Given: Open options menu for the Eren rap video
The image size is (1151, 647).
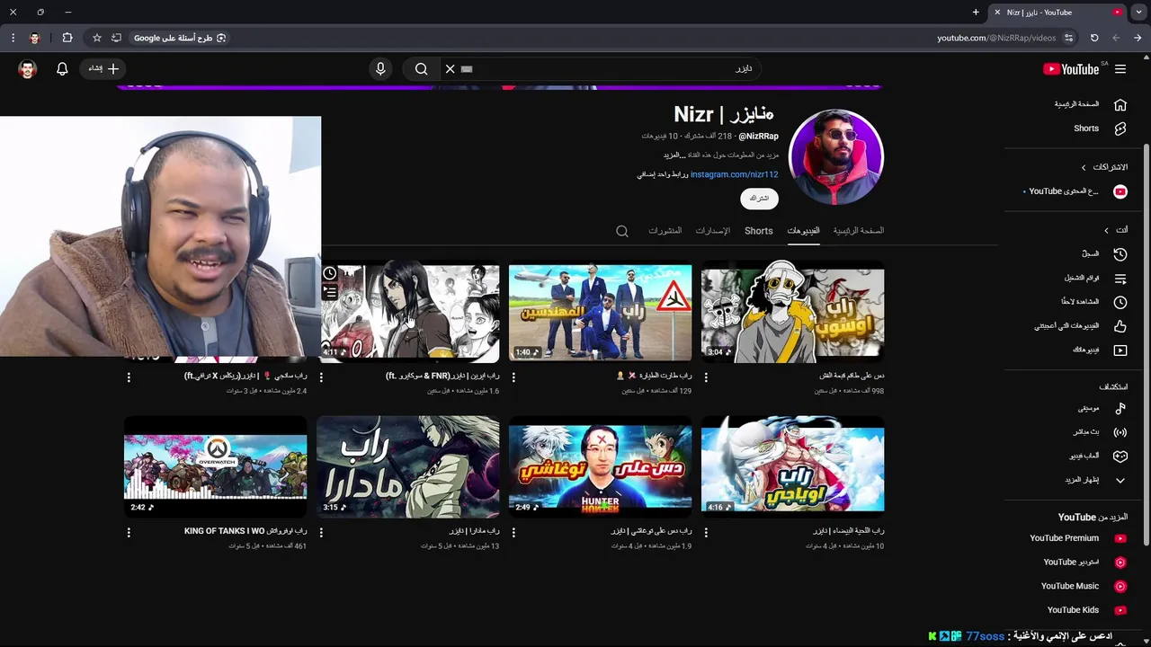Looking at the screenshot, I should [x=321, y=377].
